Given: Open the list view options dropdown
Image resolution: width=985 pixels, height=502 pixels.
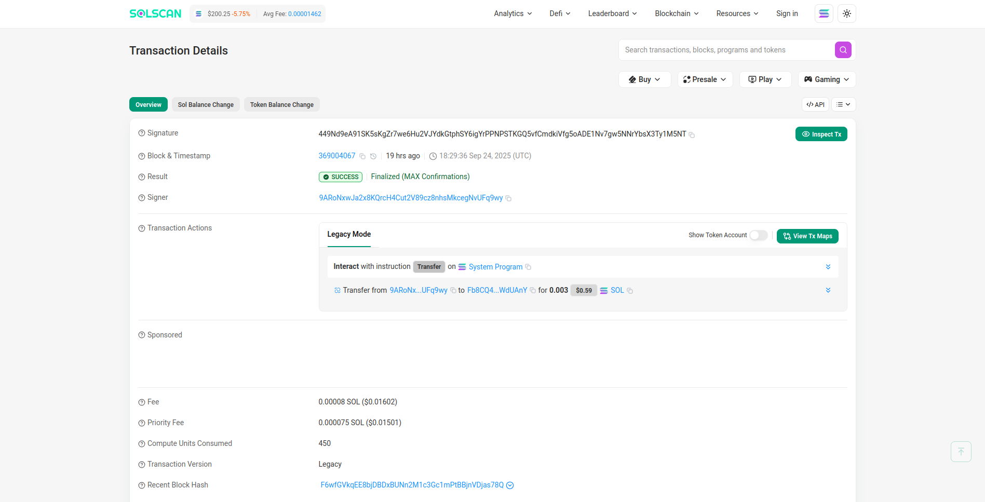Looking at the screenshot, I should click(x=843, y=104).
